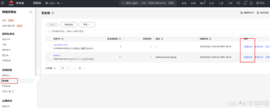270x108 pixels.
Task: Open the help tooltip beside 安全组 title
Action: pos(53,13)
